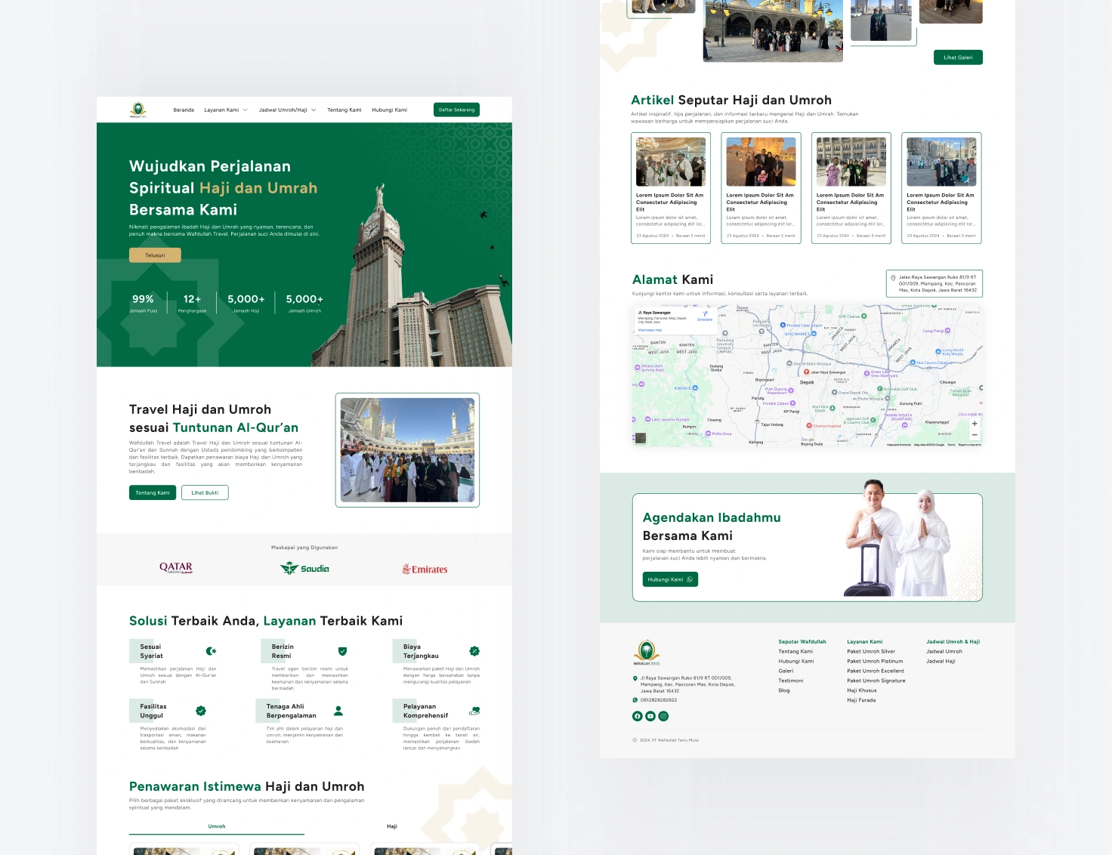Open Paket Umroh Signature footer link

click(x=876, y=681)
